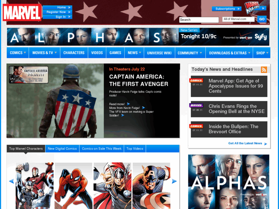Open Videos in navigation bar
The image size is (279, 209).
click(x=97, y=53)
